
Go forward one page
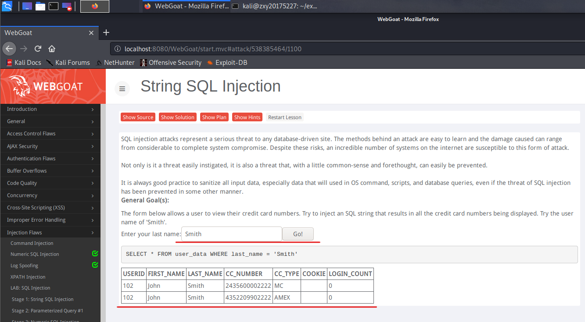[24, 49]
